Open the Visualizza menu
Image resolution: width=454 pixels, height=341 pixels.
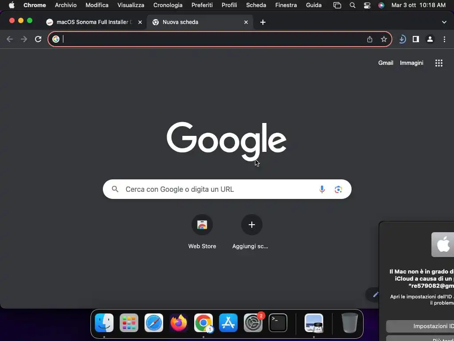coord(131,5)
